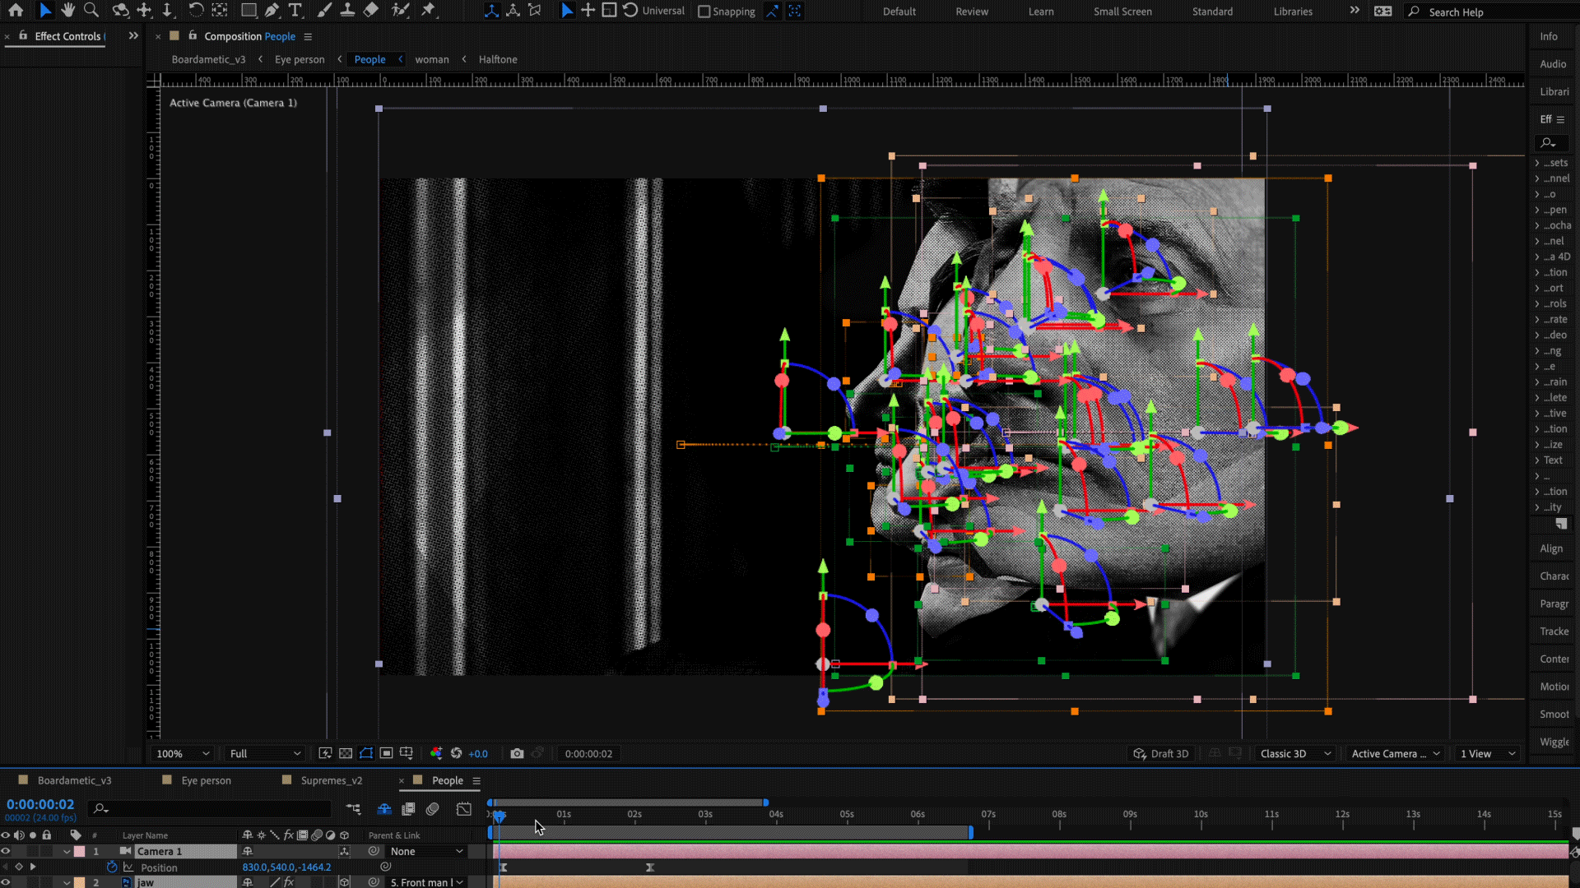The width and height of the screenshot is (1580, 888).
Task: Choose View Axis mode icon
Action: coord(535,11)
